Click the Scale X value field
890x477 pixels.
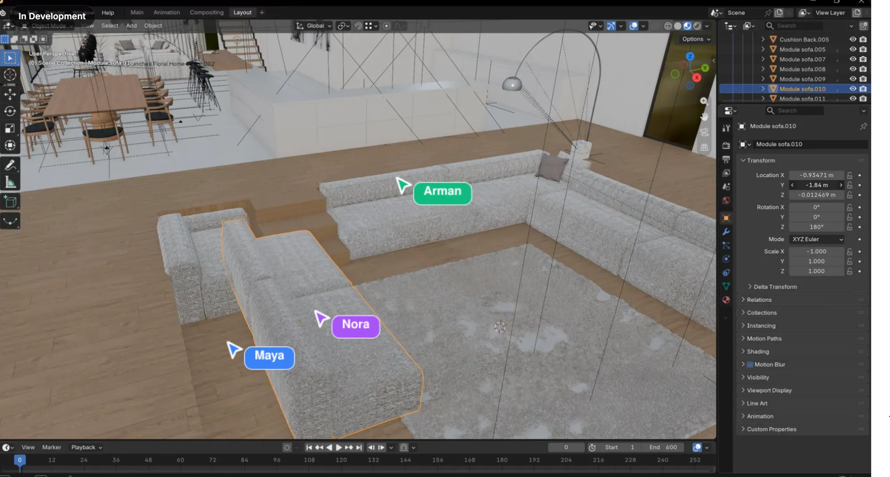click(x=817, y=251)
